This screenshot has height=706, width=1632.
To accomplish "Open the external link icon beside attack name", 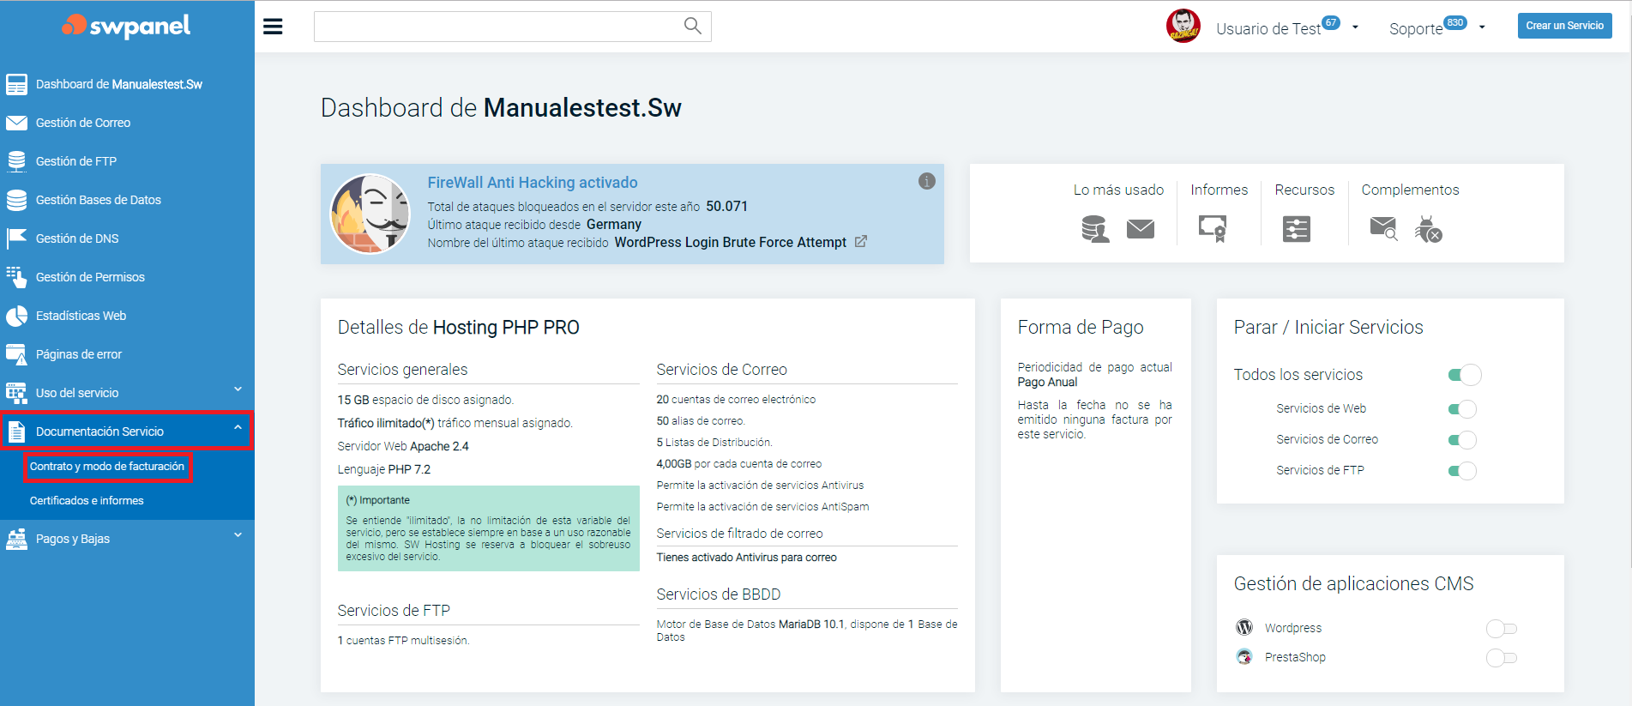I will 861,242.
